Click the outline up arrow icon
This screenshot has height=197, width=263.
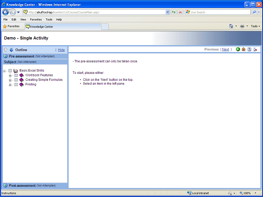tap(6, 50)
